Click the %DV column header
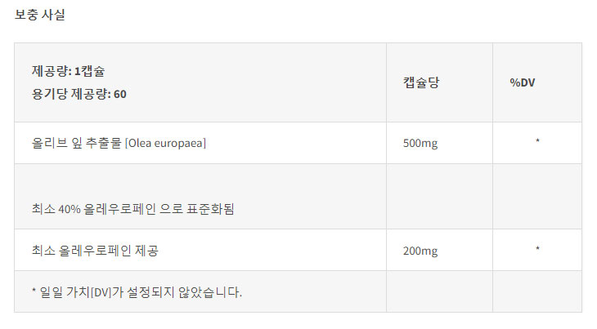 (x=523, y=82)
